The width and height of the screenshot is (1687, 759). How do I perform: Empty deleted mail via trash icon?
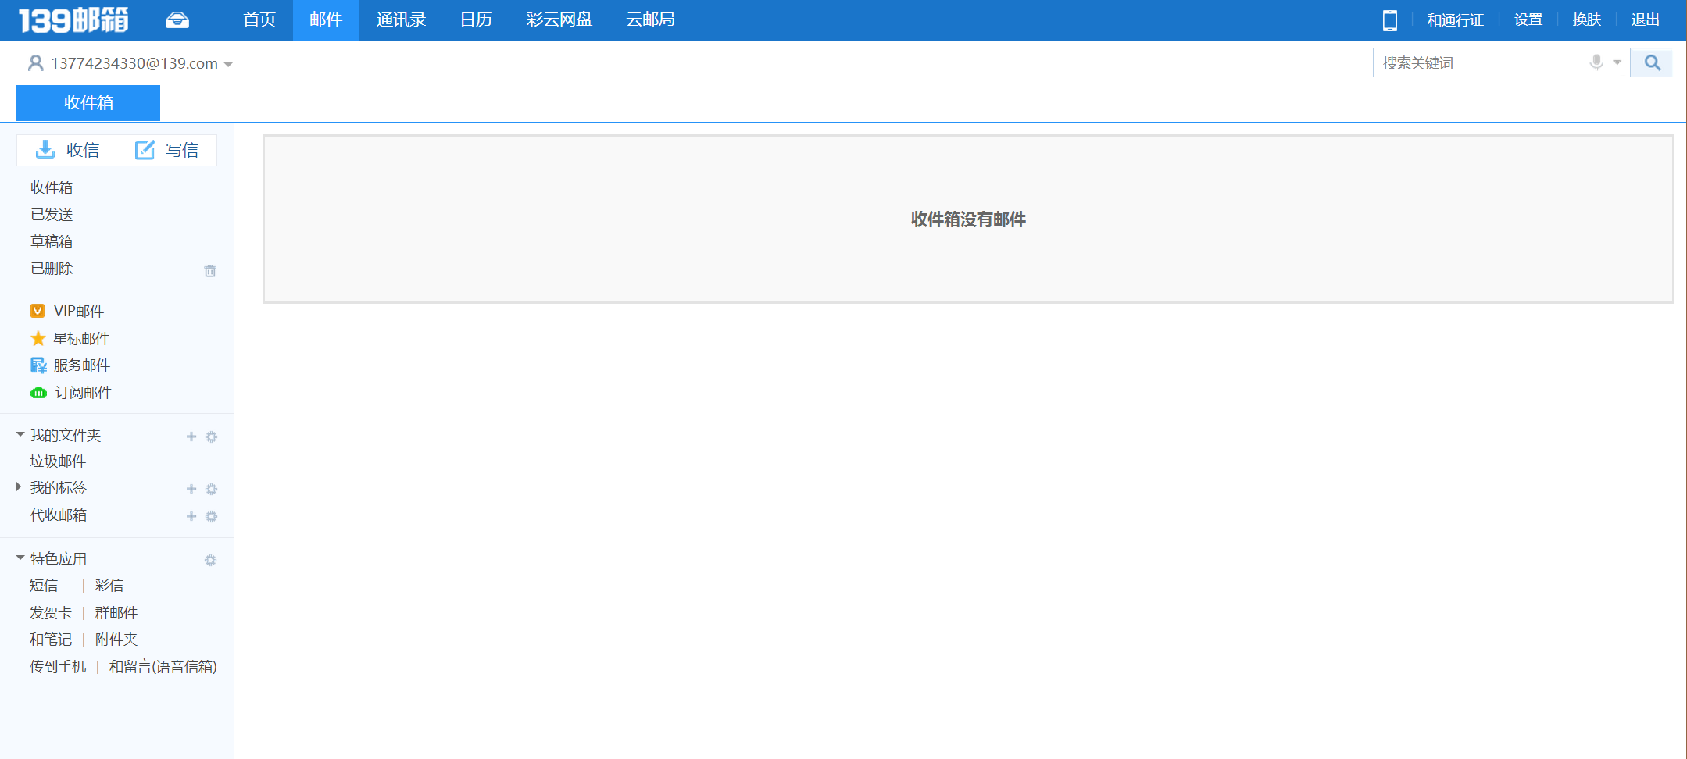coord(210,271)
